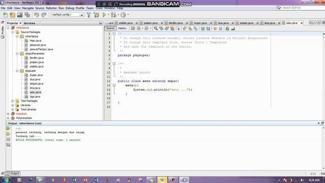The height and width of the screenshot is (183, 325).
Task: Open the Refactor menu
Action: [51, 8]
